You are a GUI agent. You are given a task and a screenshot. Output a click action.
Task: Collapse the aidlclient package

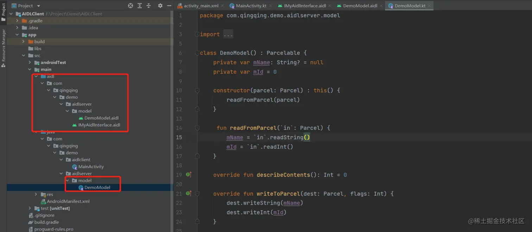pyautogui.click(x=61, y=160)
